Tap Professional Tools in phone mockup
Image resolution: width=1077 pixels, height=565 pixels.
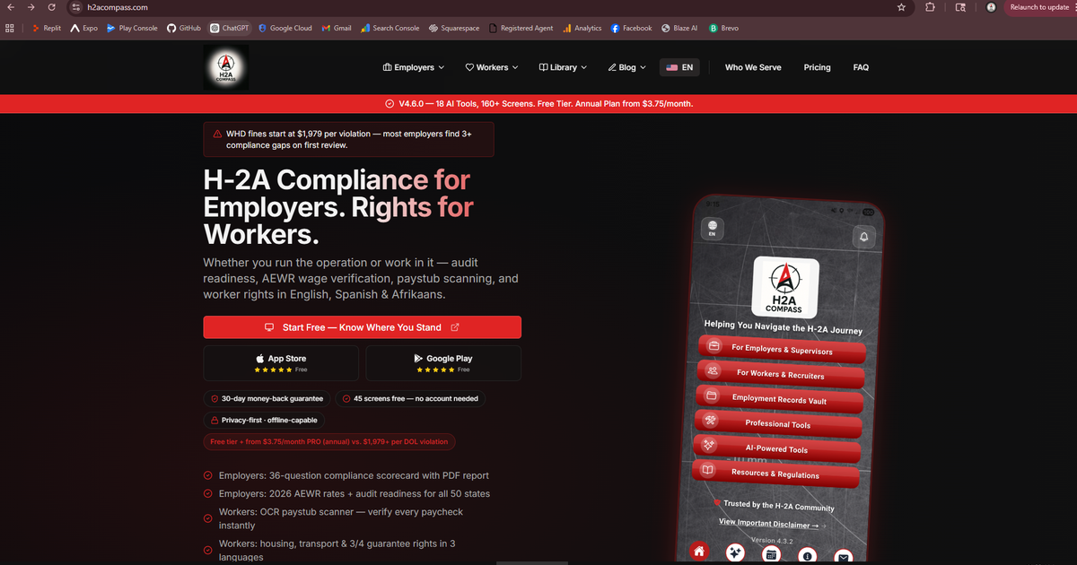pos(777,424)
